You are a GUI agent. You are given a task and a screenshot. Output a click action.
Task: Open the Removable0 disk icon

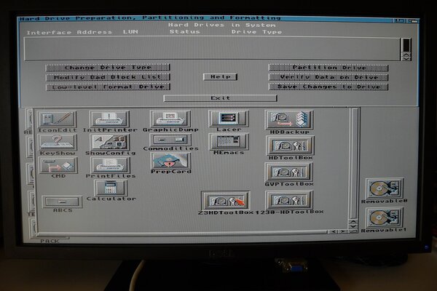pos(384,189)
